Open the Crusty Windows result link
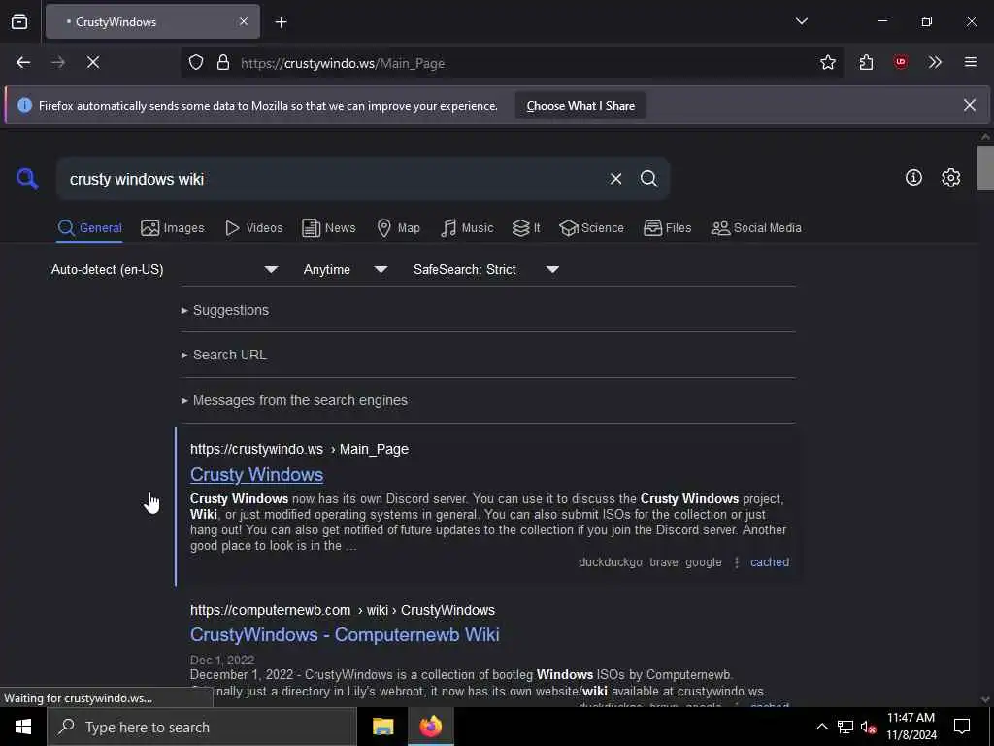The image size is (994, 746). pos(256,474)
